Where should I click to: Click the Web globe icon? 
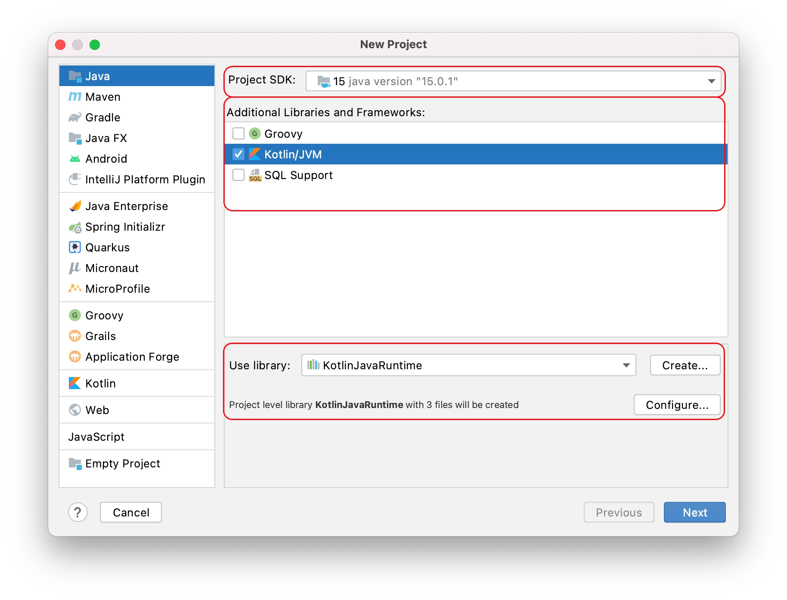point(75,410)
